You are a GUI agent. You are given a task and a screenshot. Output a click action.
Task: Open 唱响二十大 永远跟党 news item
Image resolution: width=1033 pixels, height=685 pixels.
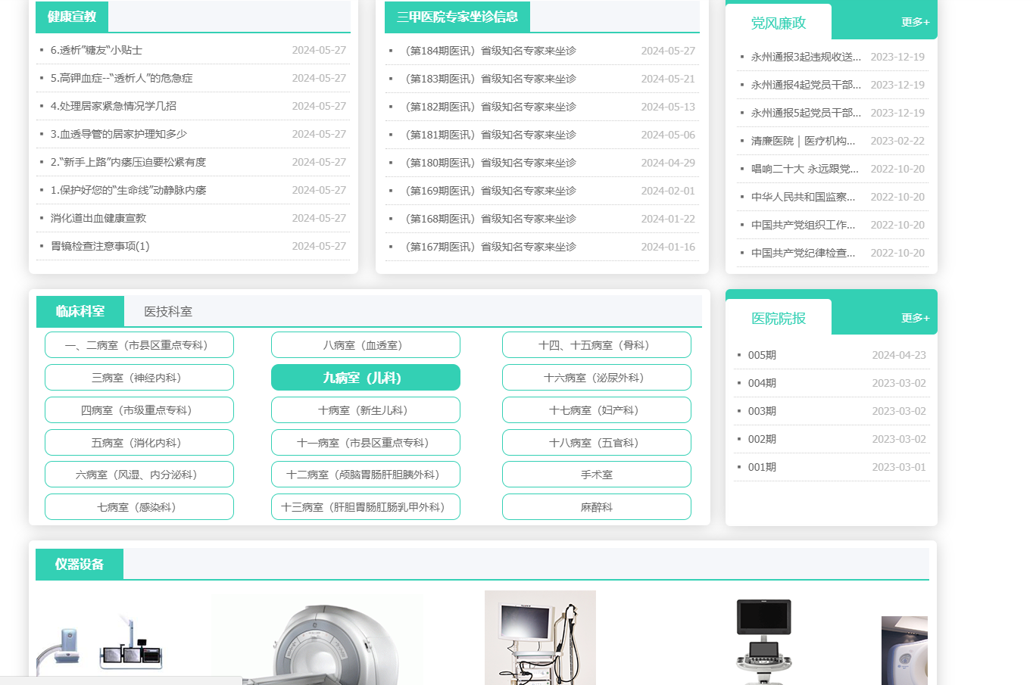805,170
